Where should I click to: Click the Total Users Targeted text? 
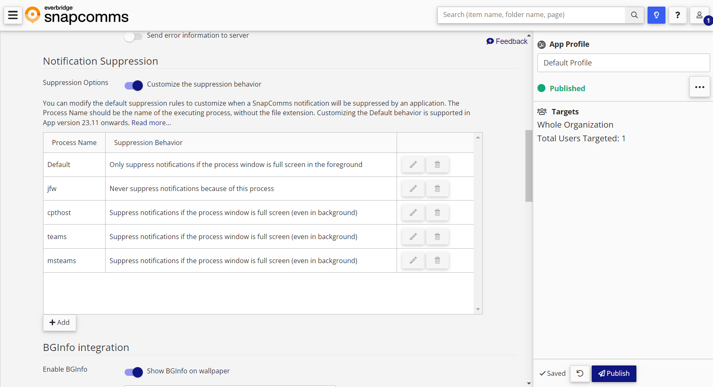[581, 138]
